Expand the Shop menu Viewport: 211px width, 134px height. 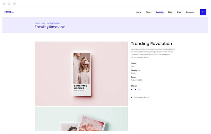tap(179, 12)
